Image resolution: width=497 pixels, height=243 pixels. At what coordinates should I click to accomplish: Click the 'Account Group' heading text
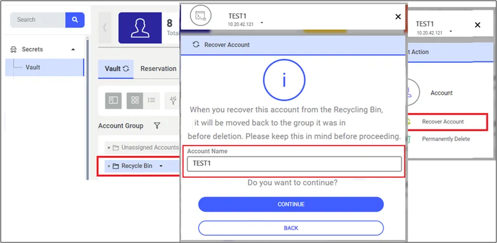click(x=121, y=126)
